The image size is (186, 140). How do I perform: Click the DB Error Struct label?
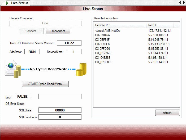[x=15, y=104]
